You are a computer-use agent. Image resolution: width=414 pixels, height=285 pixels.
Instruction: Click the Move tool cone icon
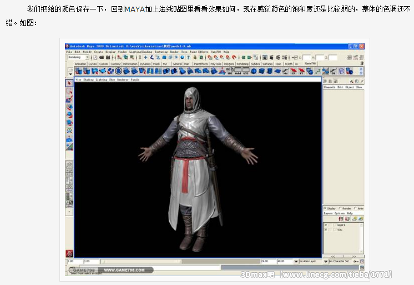coord(69,107)
